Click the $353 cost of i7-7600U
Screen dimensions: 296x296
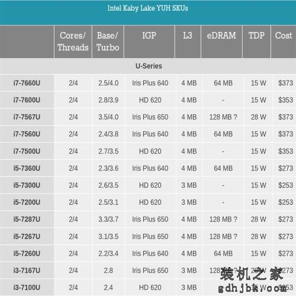(x=285, y=100)
